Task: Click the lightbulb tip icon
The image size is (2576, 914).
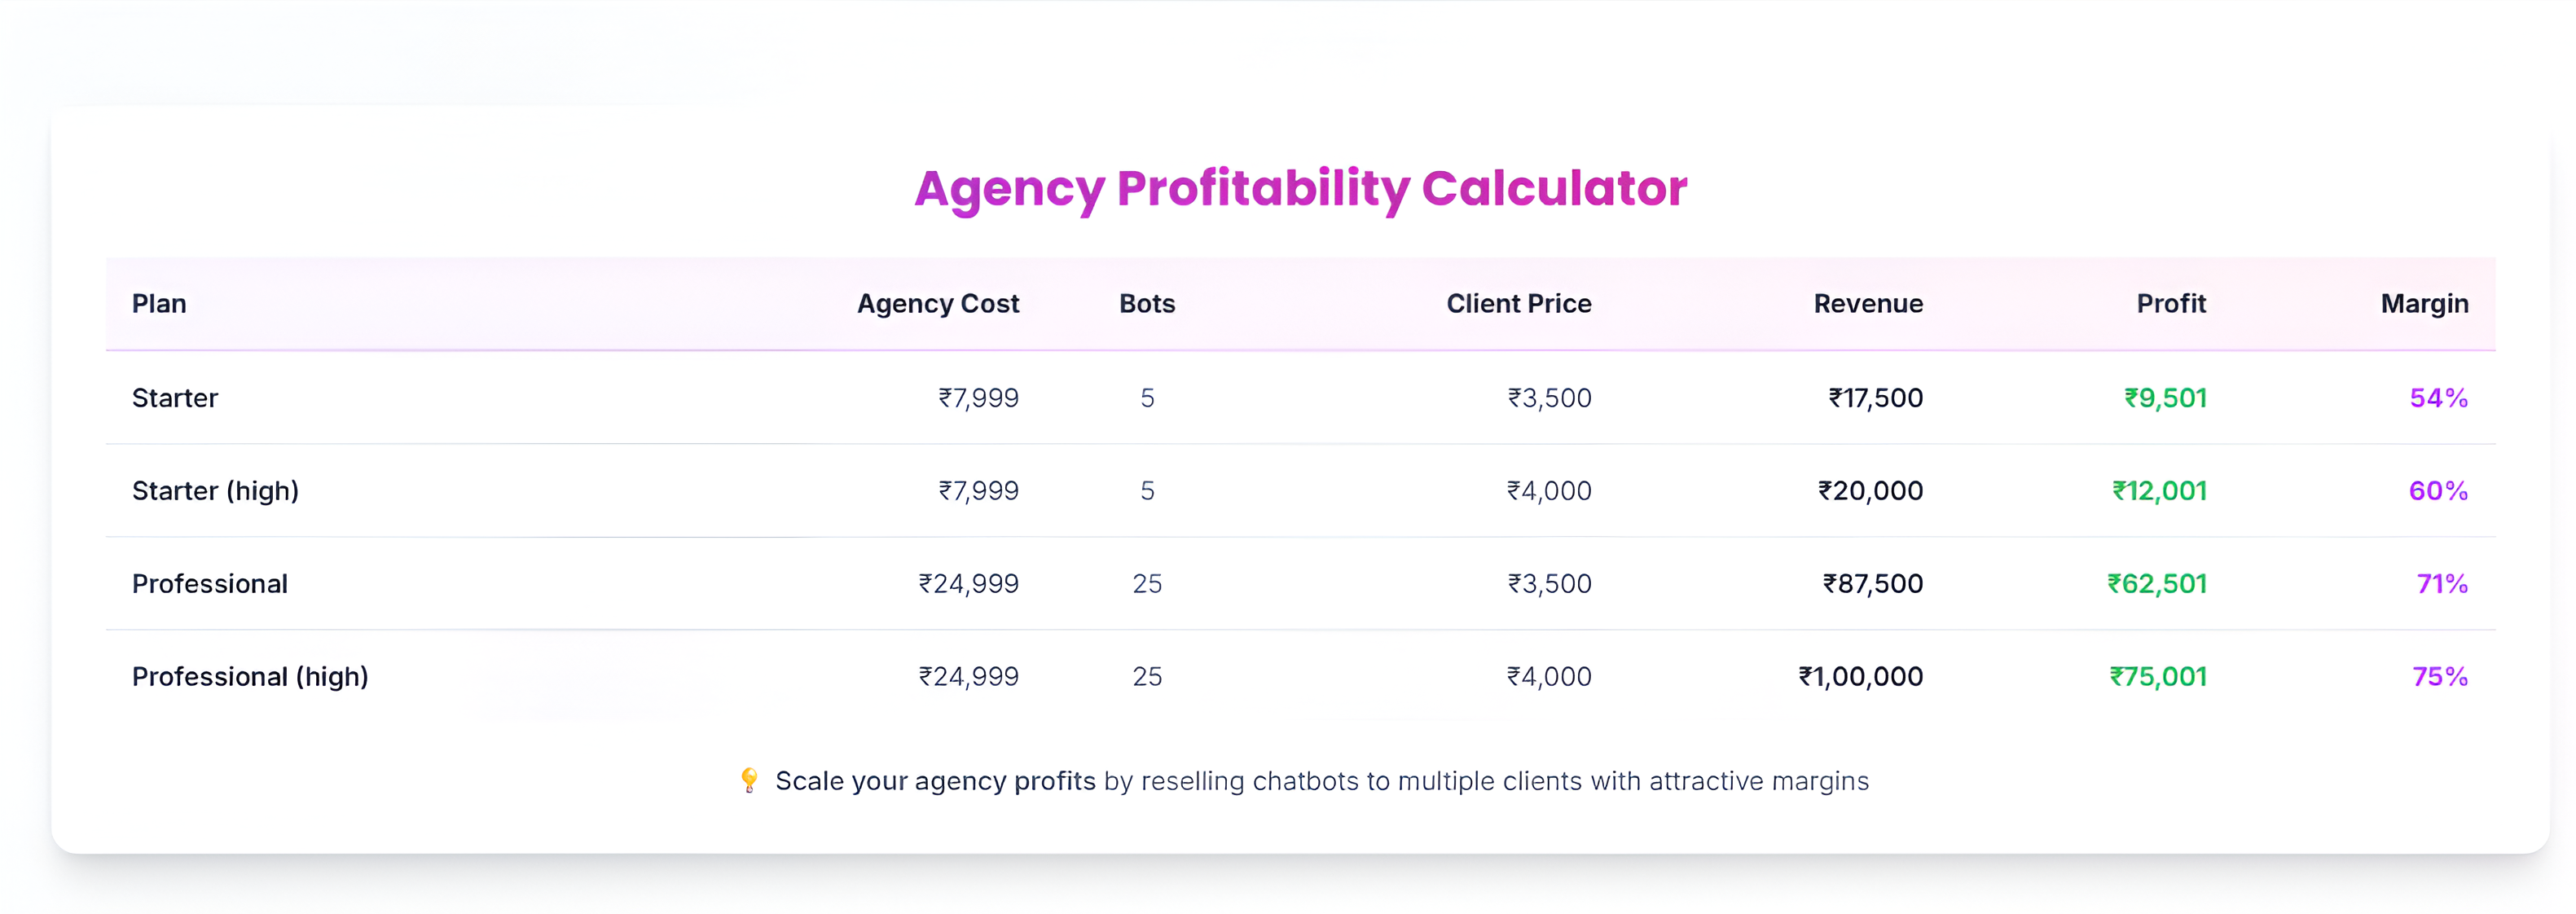Action: [749, 780]
